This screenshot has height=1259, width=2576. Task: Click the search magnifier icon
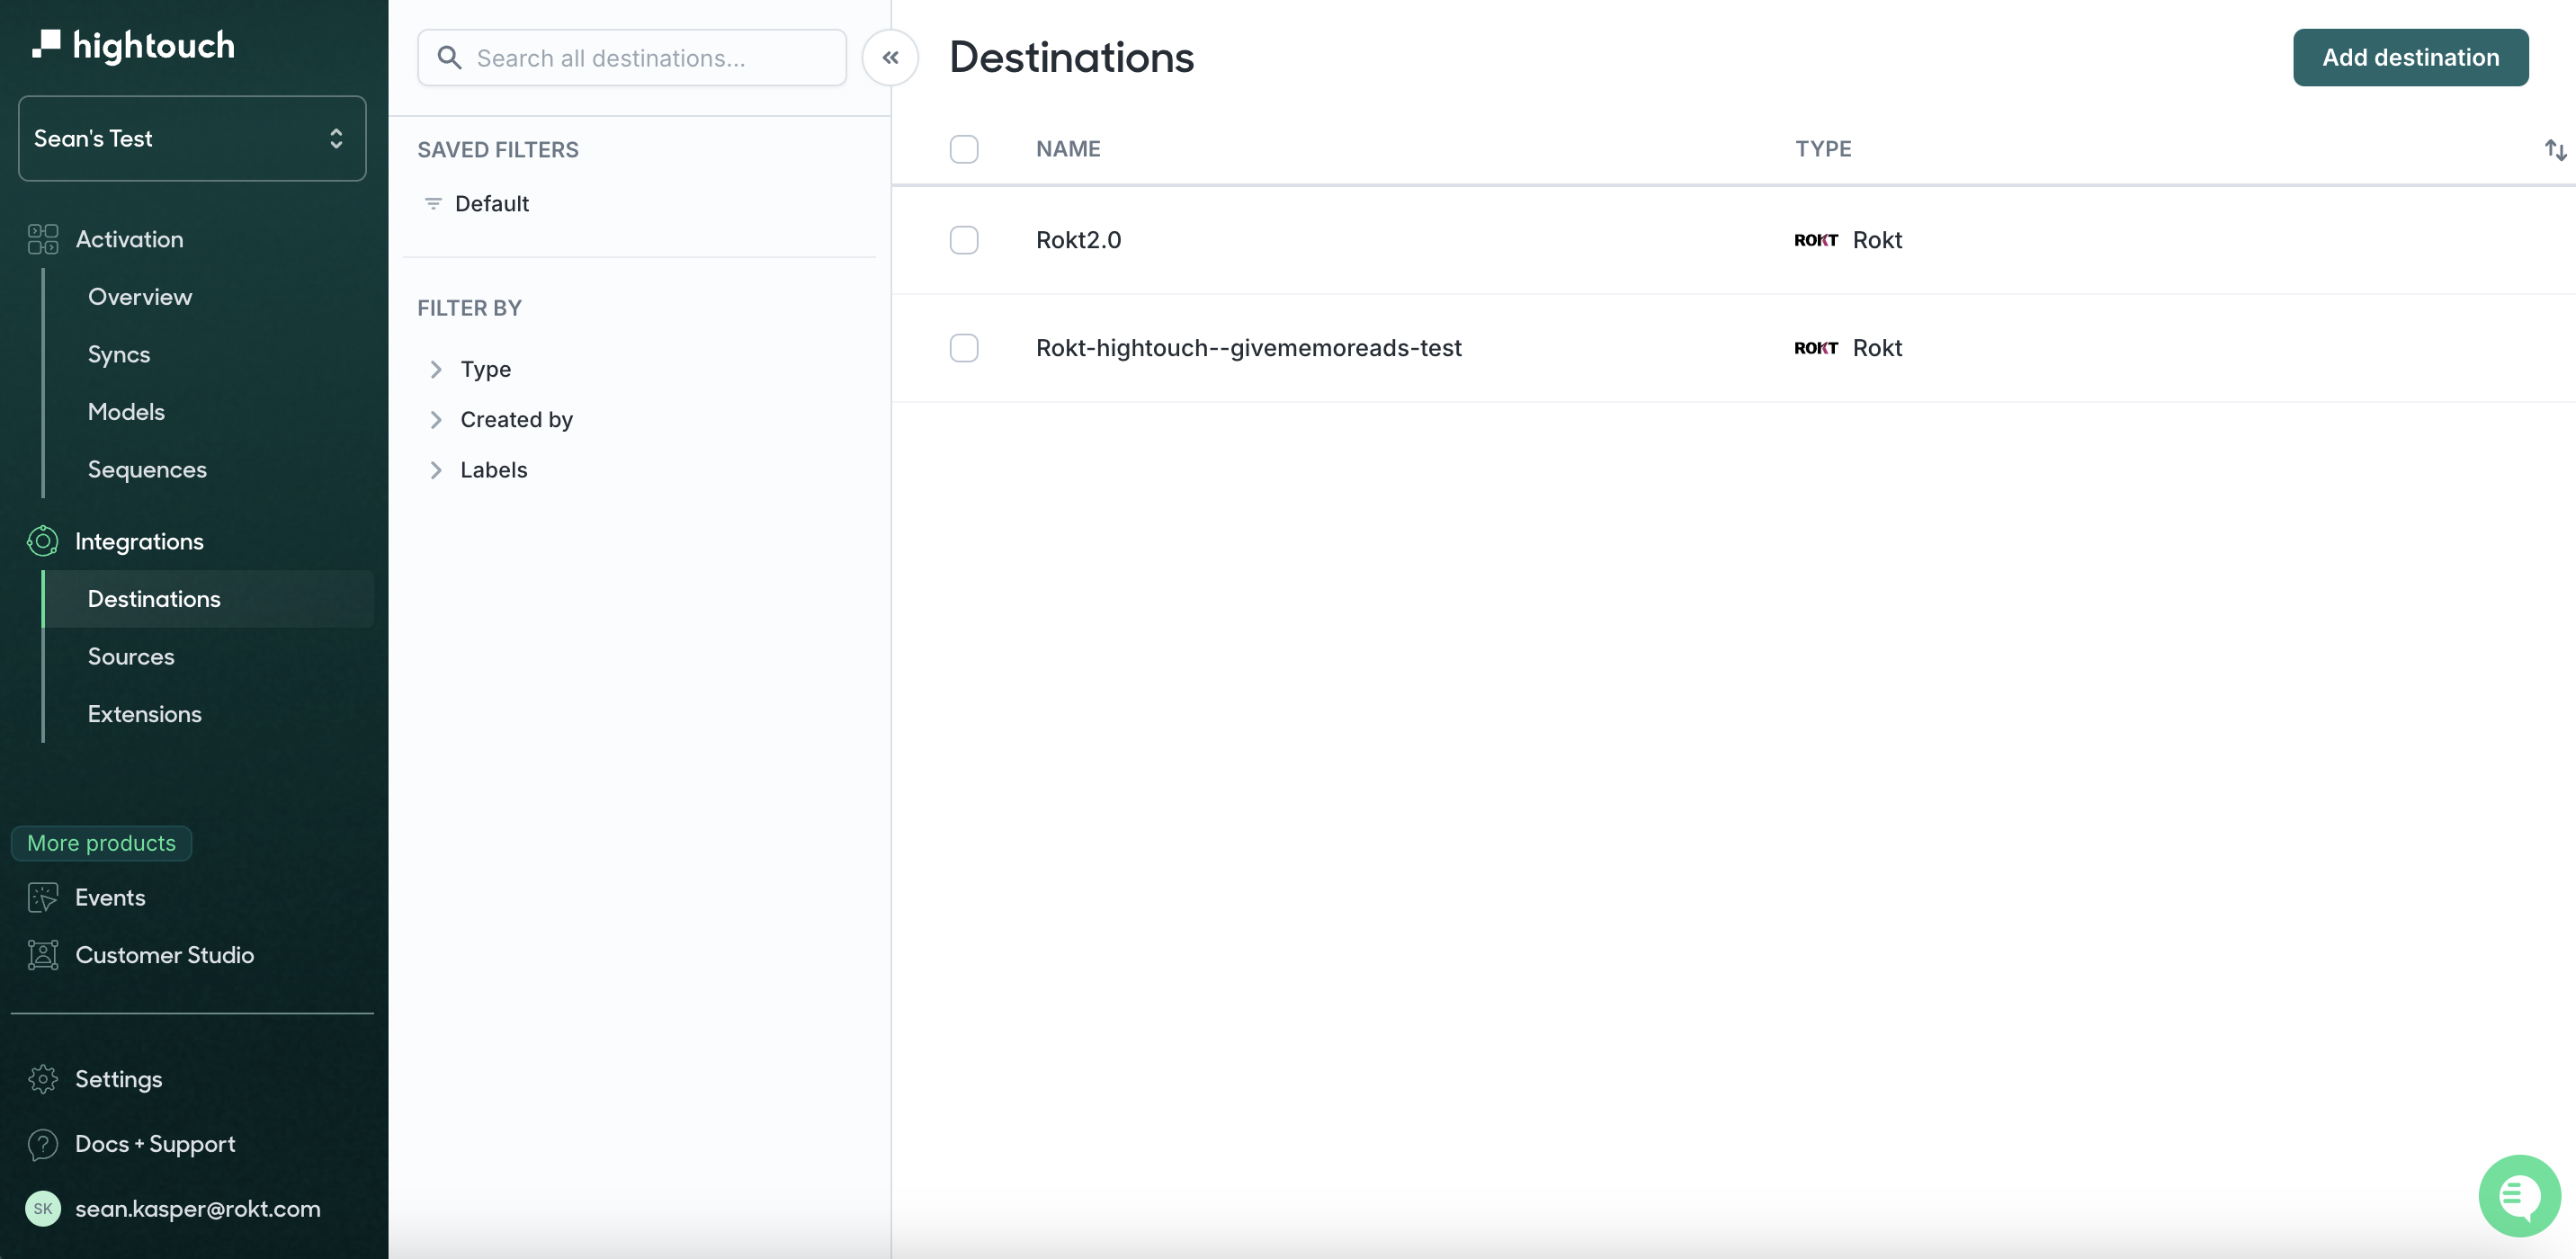(450, 58)
